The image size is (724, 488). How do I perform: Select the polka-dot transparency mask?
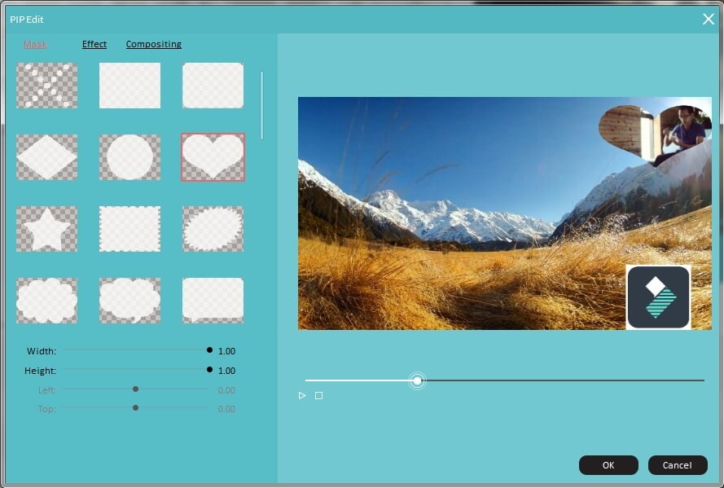(x=46, y=86)
